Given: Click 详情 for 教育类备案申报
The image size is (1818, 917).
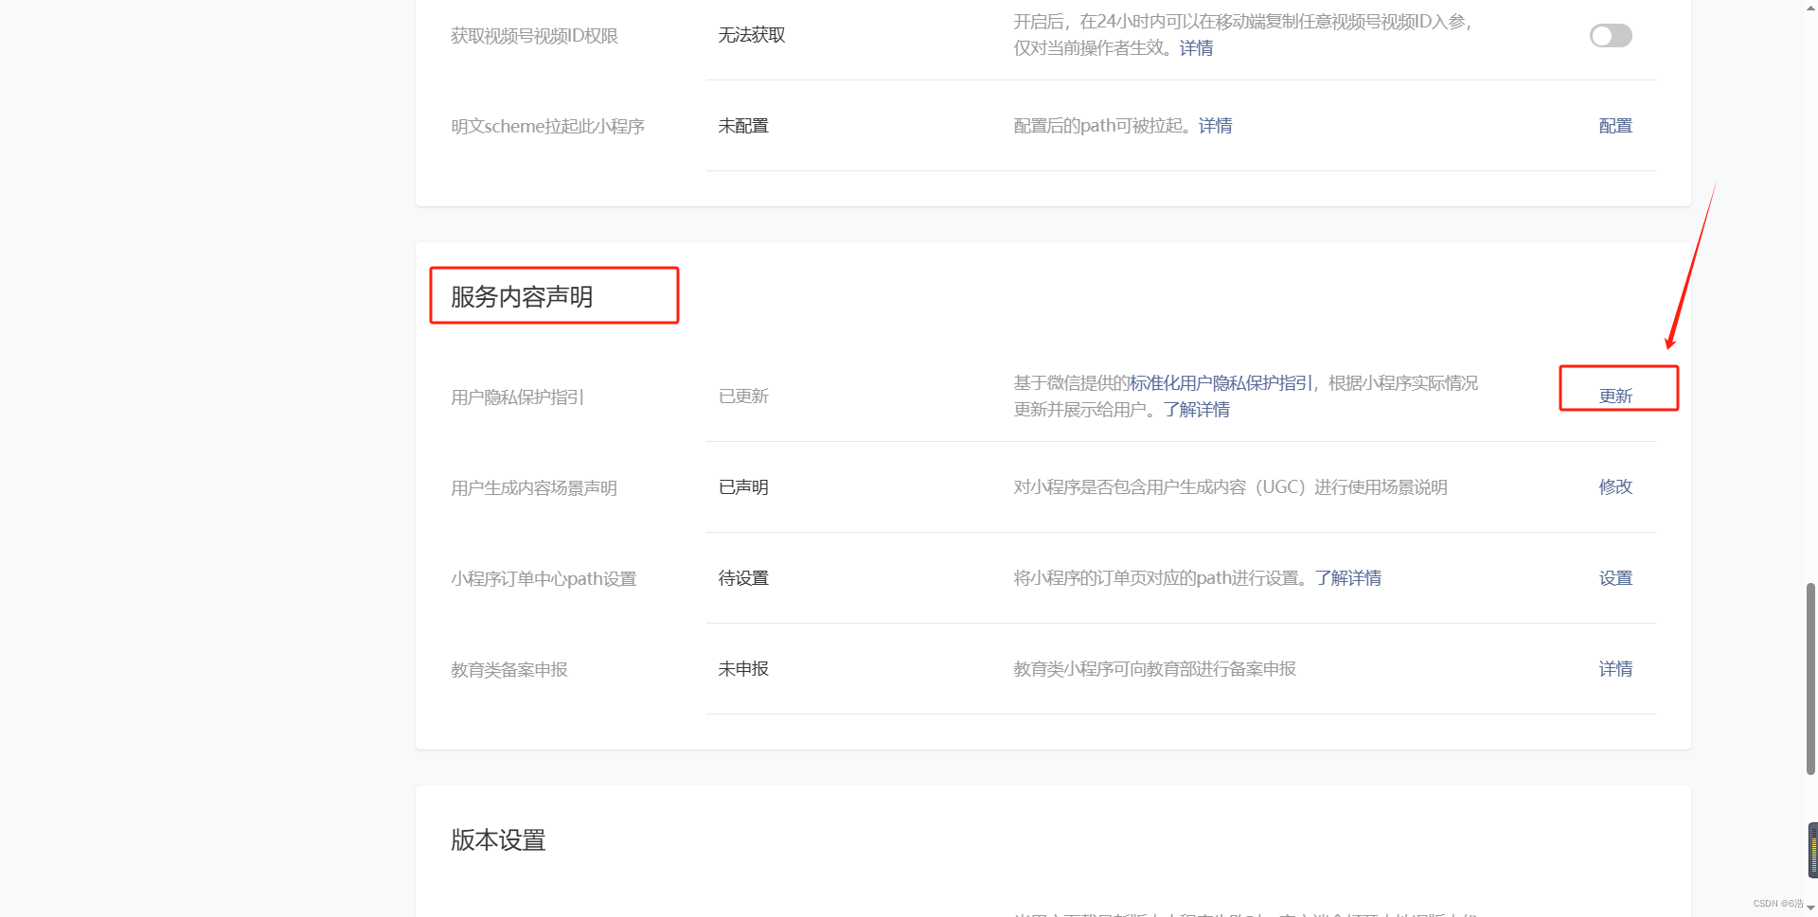Looking at the screenshot, I should (x=1615, y=668).
